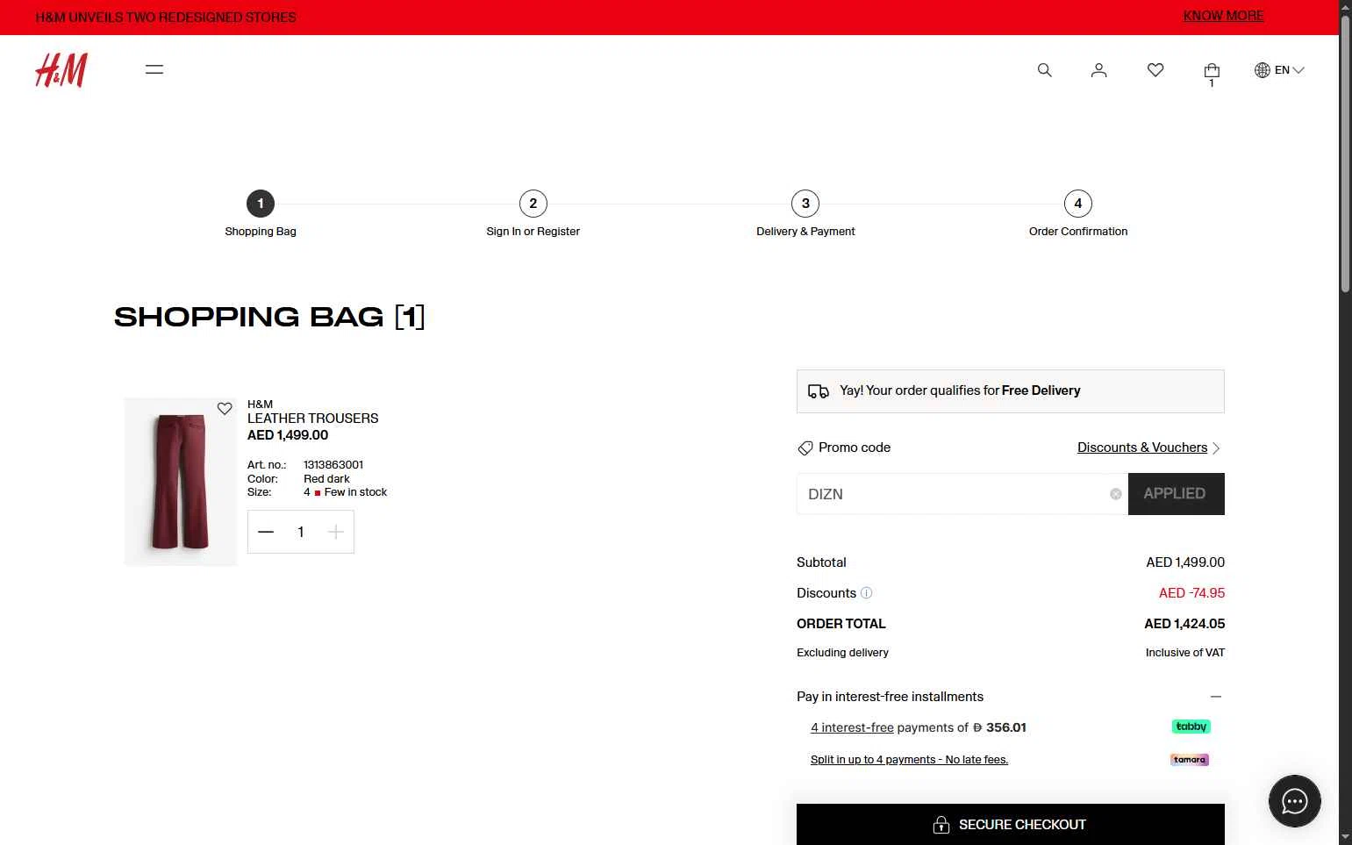Click the scrollbar down arrow
The height and width of the screenshot is (845, 1352).
[1346, 837]
